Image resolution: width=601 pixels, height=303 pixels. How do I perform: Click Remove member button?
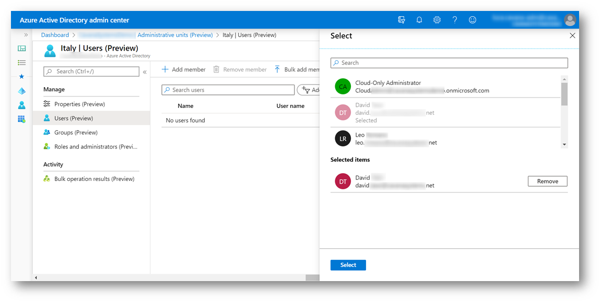point(240,69)
